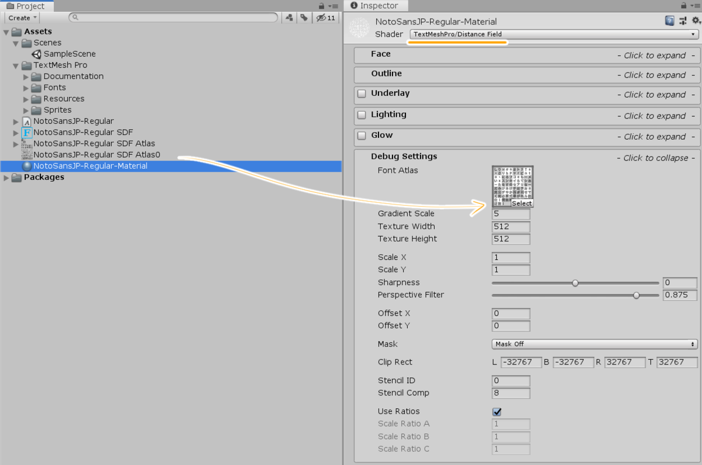The width and height of the screenshot is (702, 465).
Task: Open the Shader dropdown
Action: (x=553, y=34)
